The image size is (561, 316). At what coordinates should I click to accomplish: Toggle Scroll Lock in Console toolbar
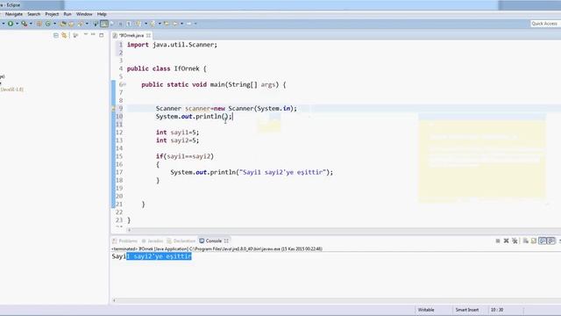(x=534, y=241)
